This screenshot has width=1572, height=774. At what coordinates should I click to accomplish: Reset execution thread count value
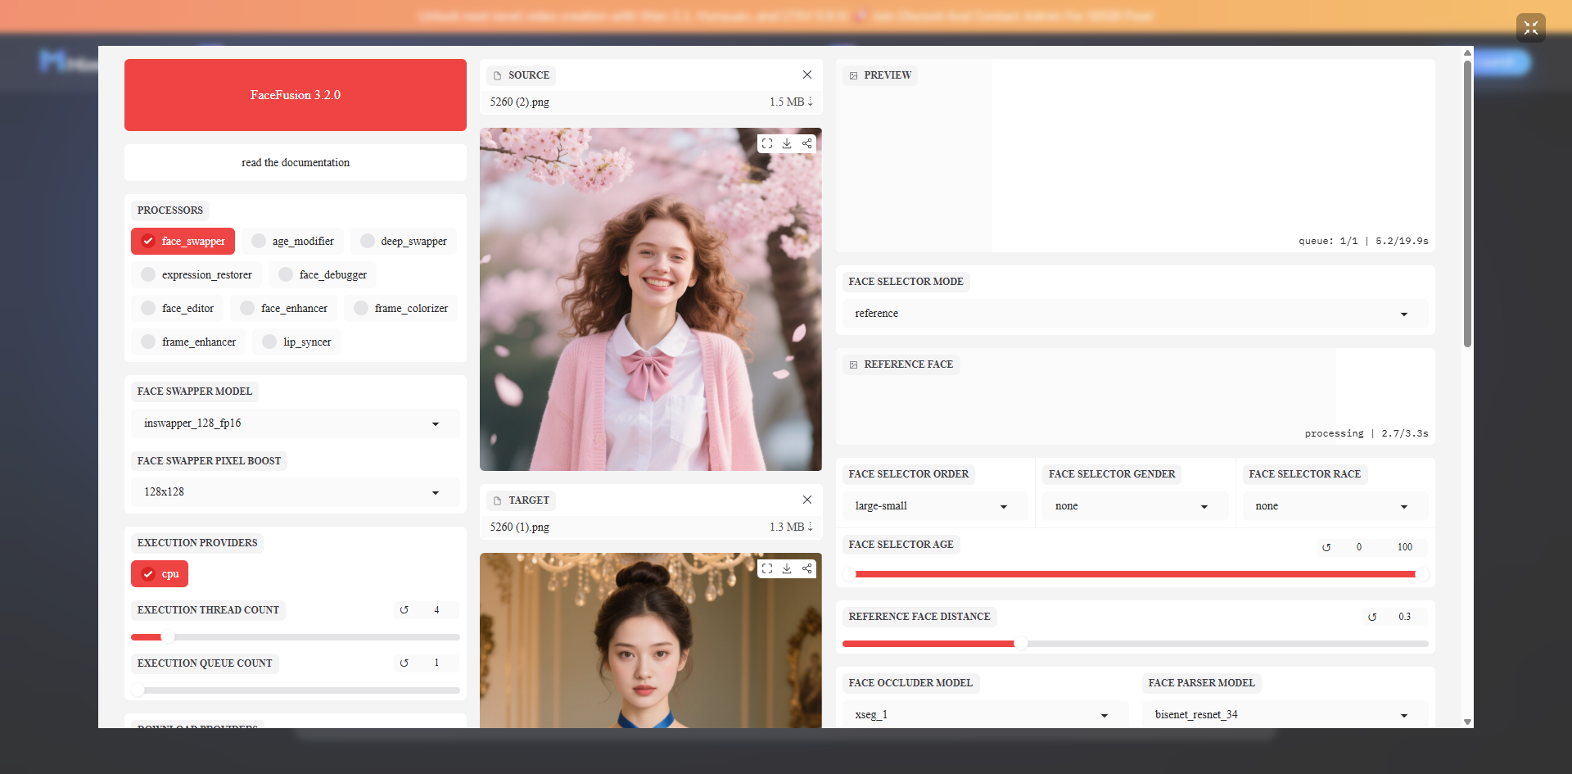pyautogui.click(x=404, y=610)
